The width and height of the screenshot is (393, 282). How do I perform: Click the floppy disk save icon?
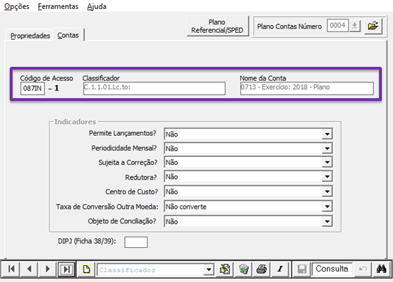(302, 269)
